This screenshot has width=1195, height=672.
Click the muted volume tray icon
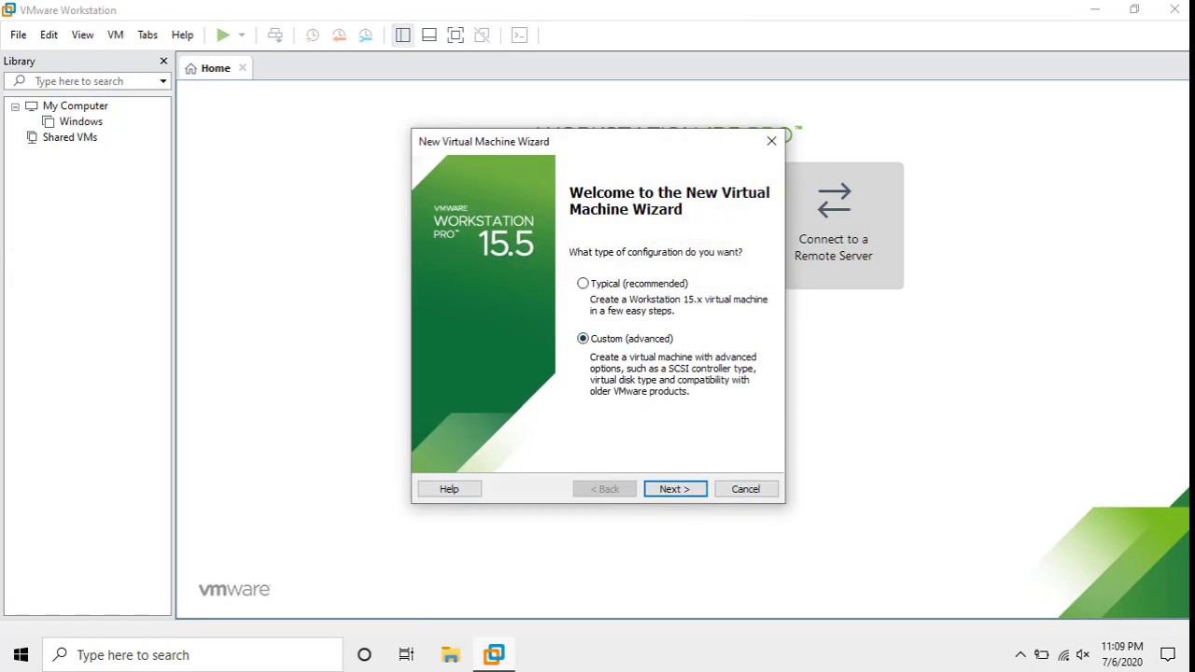click(x=1083, y=655)
